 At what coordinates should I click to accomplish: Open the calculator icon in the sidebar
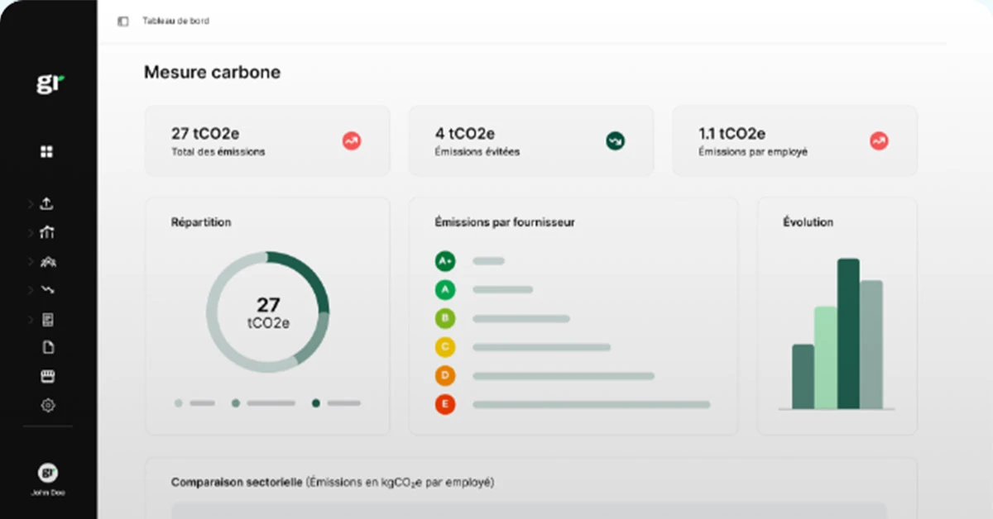[47, 376]
